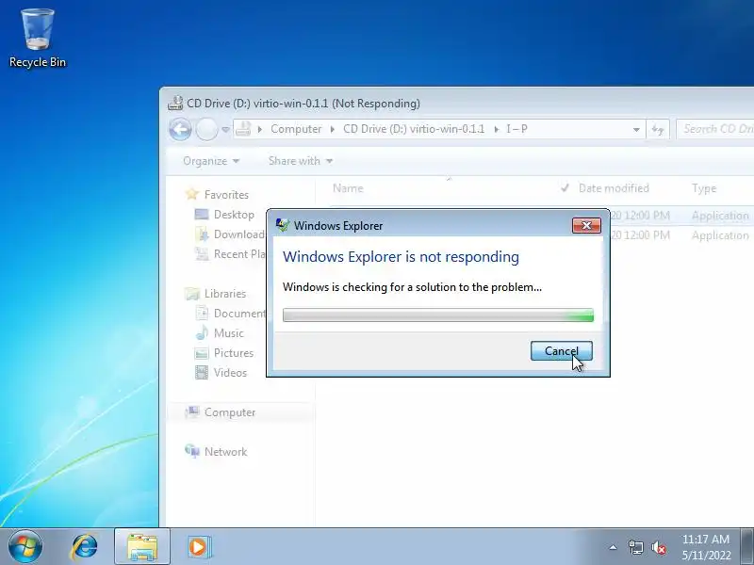Viewport: 754px width, 565px height.
Task: Go forward in Explorer window
Action: pos(206,129)
